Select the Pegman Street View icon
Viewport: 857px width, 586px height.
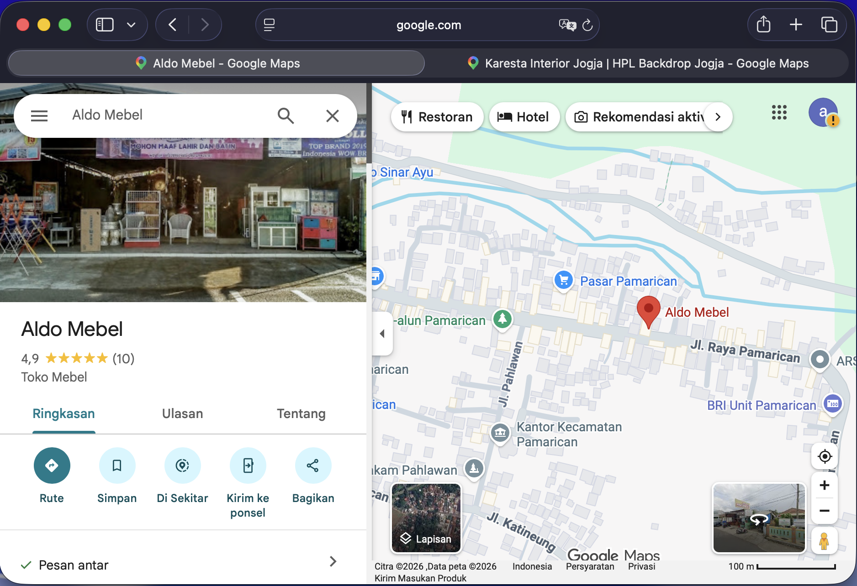pos(824,541)
